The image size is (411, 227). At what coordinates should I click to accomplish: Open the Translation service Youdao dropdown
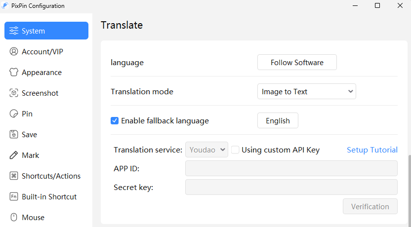206,150
